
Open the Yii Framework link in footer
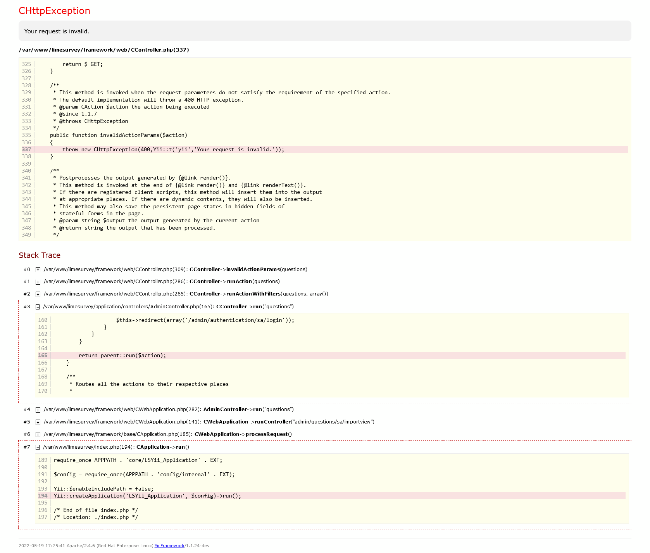coord(169,546)
